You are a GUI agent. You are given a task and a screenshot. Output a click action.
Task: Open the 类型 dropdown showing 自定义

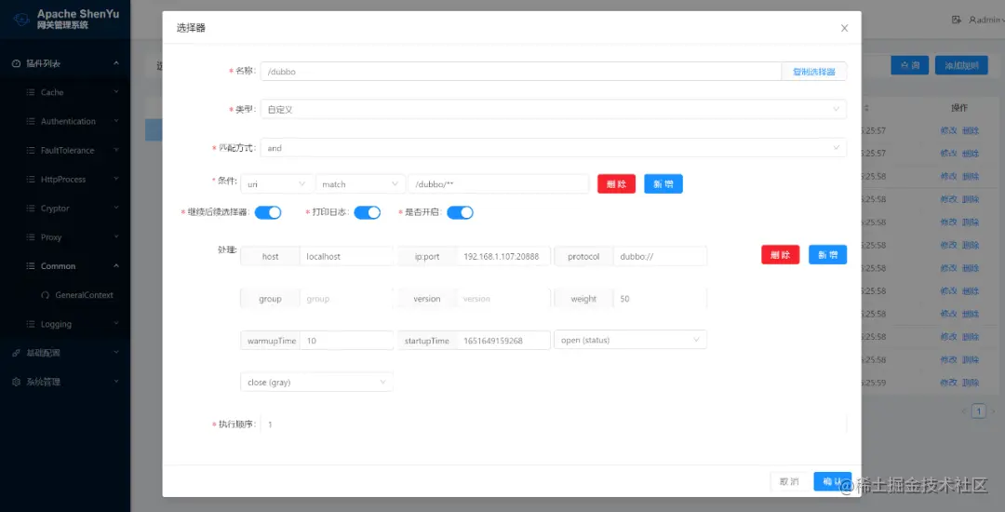[553, 110]
